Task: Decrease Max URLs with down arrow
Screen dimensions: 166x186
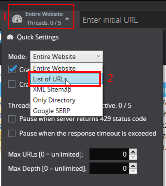Action: click(133, 157)
